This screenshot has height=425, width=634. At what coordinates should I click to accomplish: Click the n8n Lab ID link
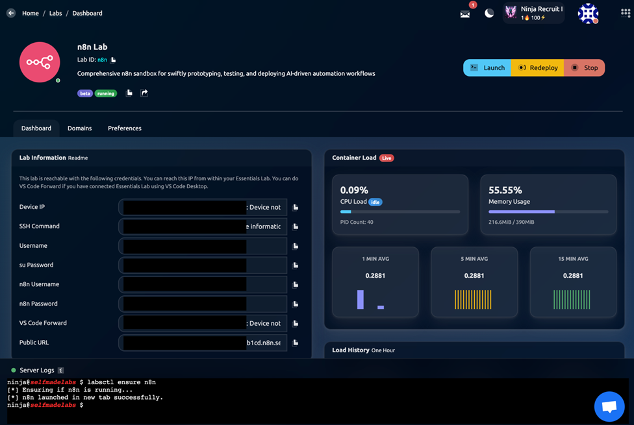pyautogui.click(x=102, y=60)
